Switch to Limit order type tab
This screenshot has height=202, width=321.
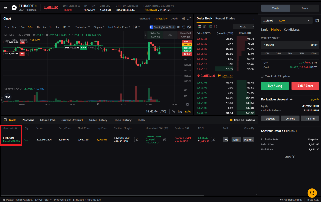[x=264, y=29]
